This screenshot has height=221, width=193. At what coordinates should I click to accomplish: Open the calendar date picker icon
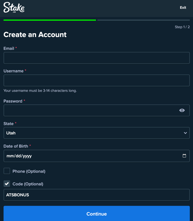pos(184,156)
